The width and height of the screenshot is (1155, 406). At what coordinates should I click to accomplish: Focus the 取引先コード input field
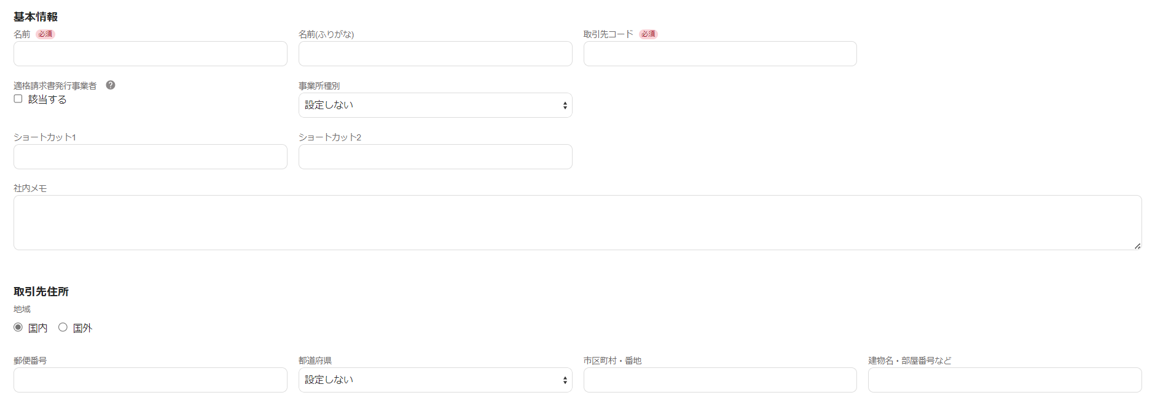coord(720,53)
